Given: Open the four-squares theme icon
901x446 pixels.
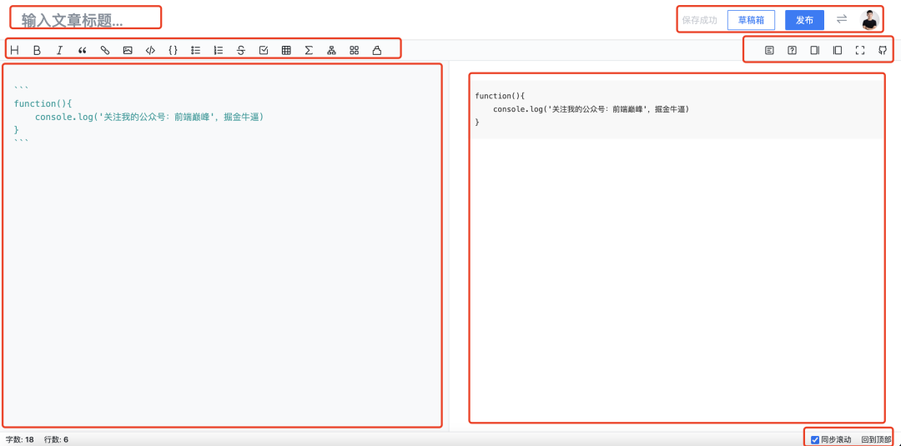Looking at the screenshot, I should tap(354, 51).
